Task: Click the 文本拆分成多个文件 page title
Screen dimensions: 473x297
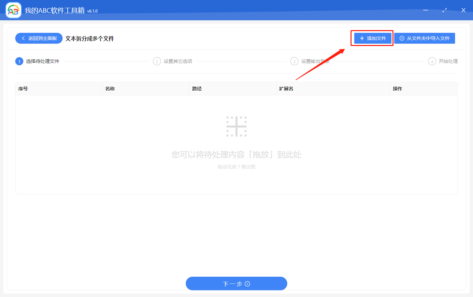Action: point(90,39)
